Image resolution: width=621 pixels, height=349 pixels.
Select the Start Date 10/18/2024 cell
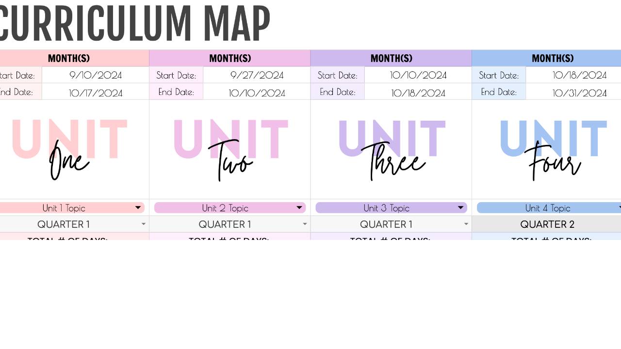tap(580, 75)
